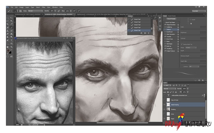Viewport: 214px width, 133px height.
Task: Hide the Detail Shading layer
Action: (x=165, y=105)
